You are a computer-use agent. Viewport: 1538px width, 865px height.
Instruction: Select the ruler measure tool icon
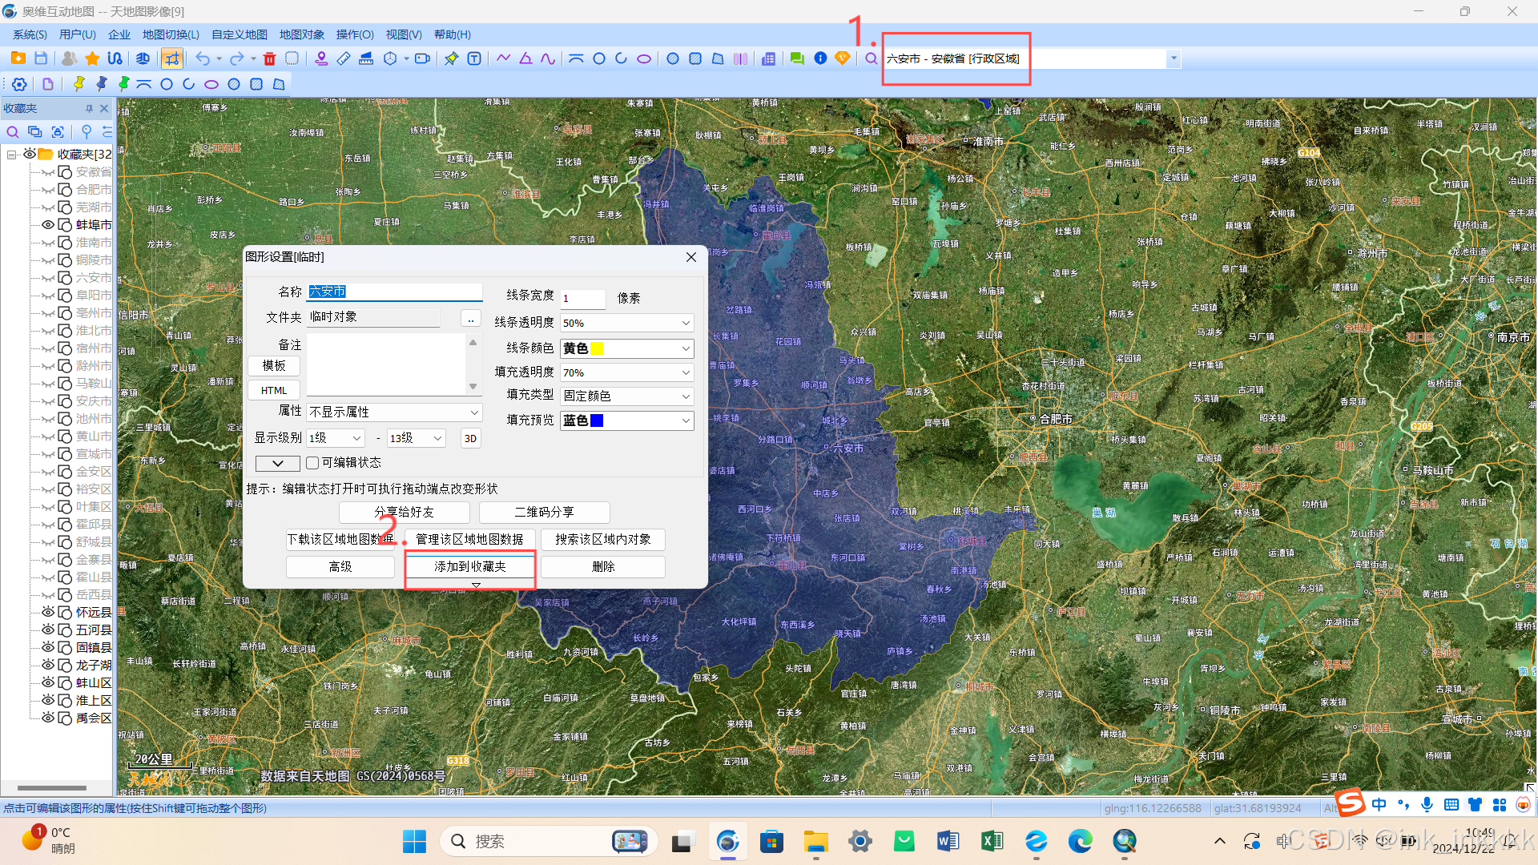tap(344, 58)
